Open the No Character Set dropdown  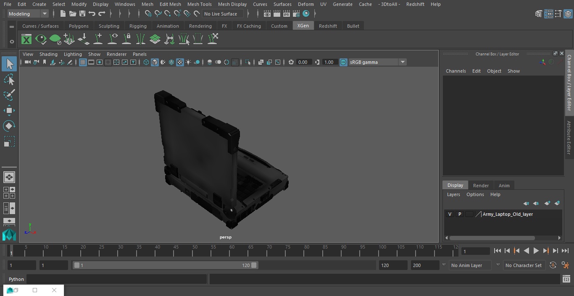tap(524, 265)
